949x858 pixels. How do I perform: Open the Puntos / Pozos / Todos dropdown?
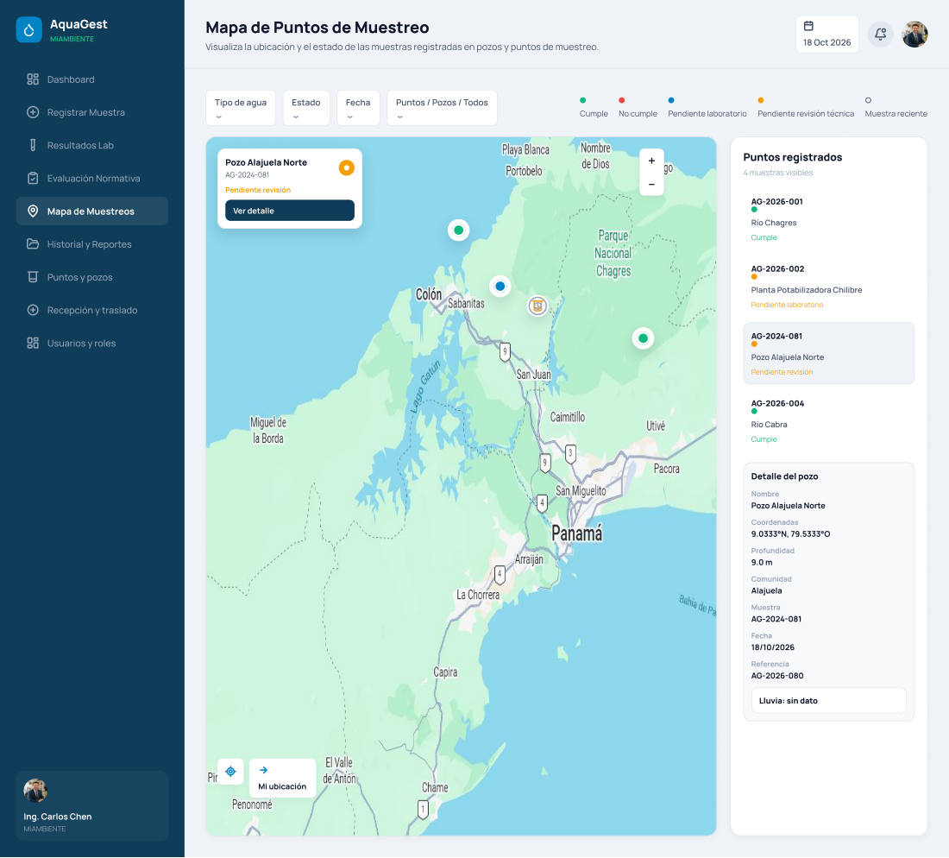[442, 108]
